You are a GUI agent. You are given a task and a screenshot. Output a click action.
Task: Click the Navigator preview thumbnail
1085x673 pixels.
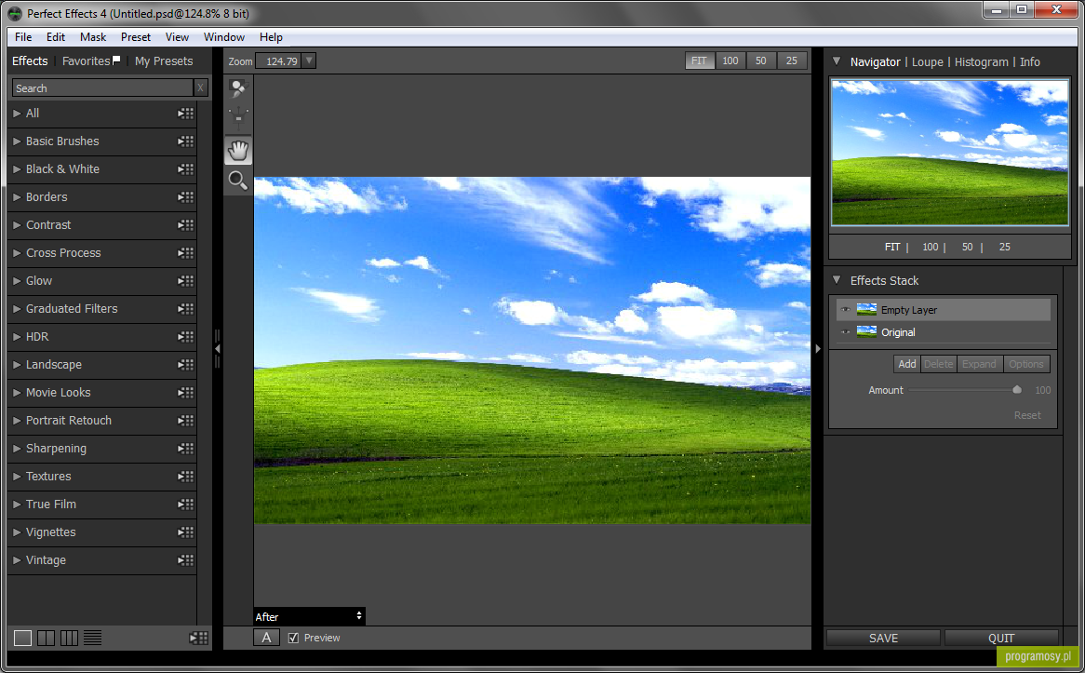pos(949,153)
